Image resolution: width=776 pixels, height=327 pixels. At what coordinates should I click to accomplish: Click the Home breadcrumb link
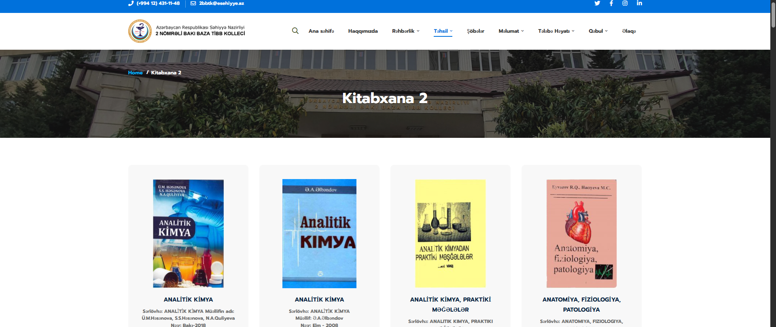(x=135, y=73)
